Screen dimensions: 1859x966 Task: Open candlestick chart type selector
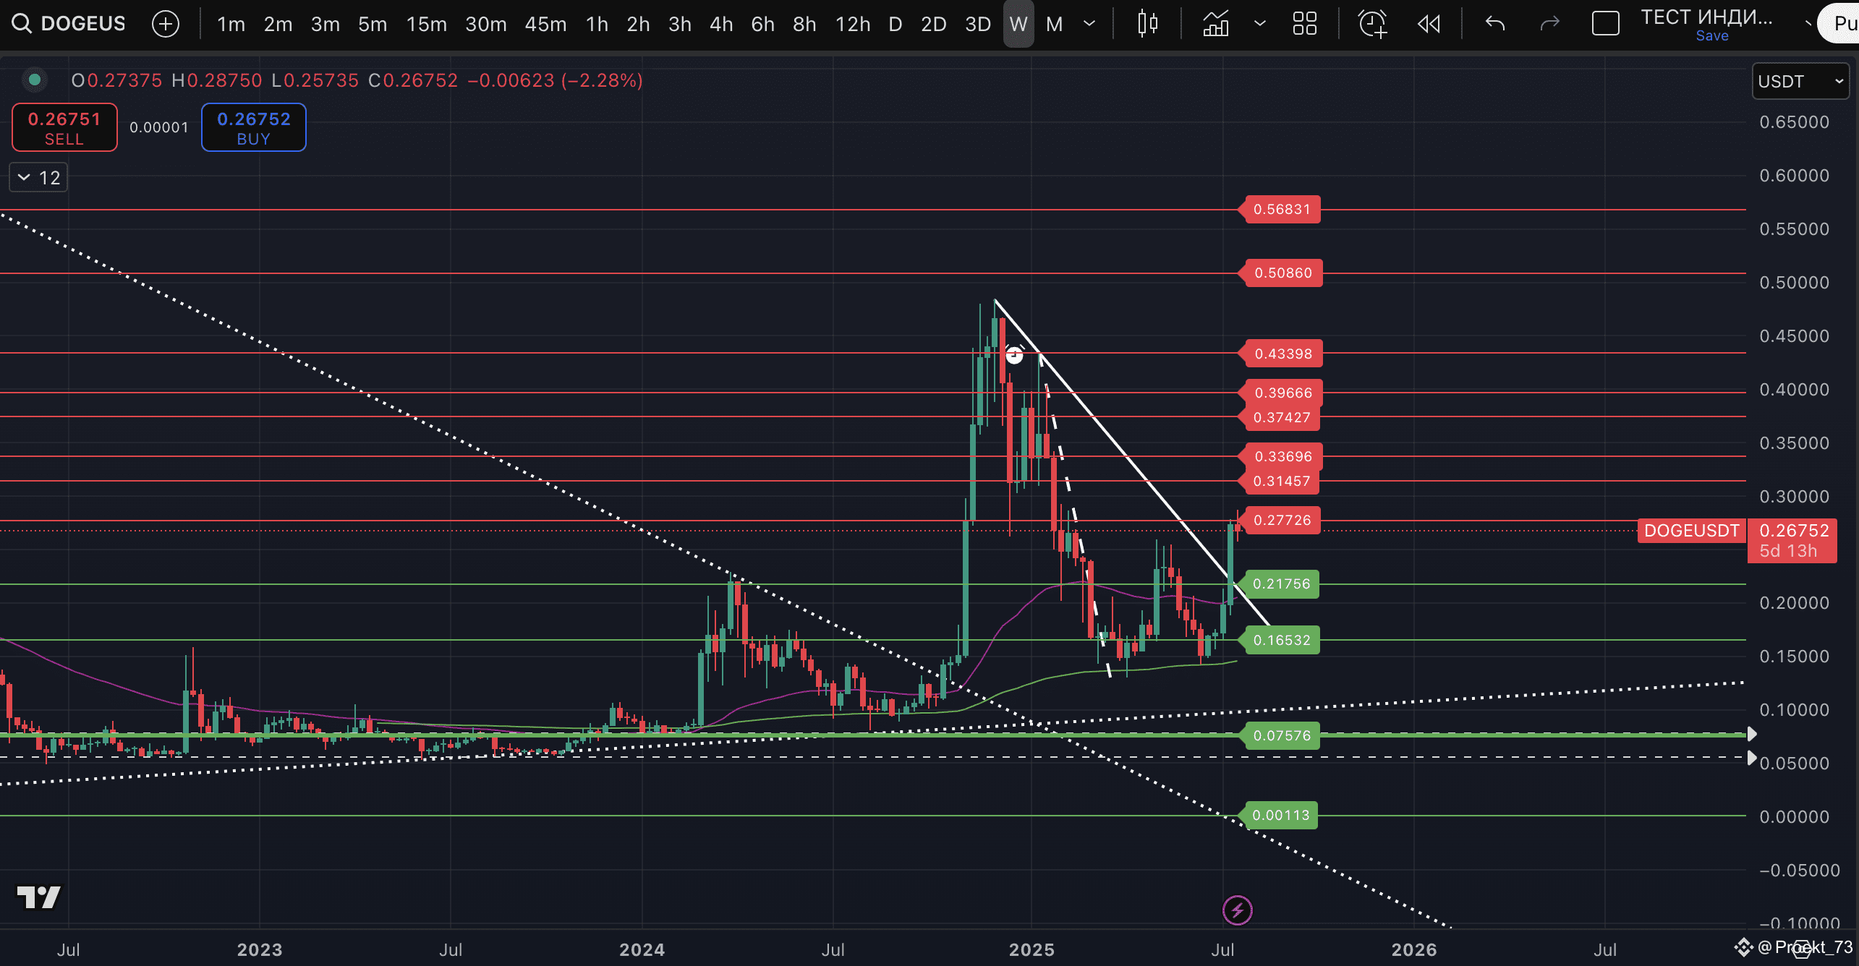pyautogui.click(x=1147, y=24)
